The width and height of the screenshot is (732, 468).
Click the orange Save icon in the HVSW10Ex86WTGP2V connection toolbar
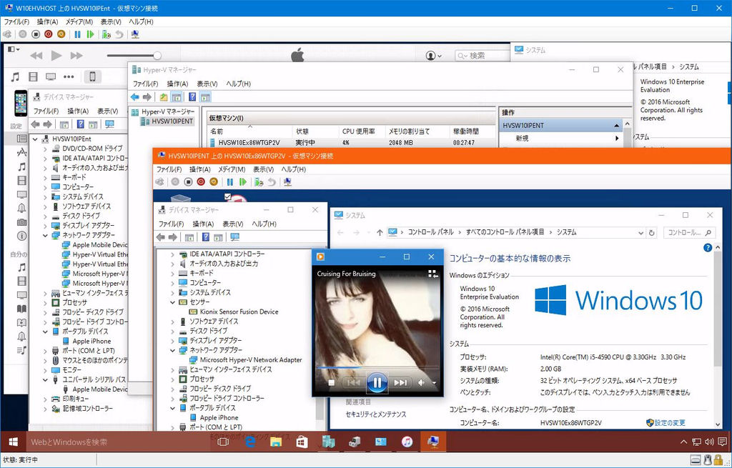pos(214,182)
